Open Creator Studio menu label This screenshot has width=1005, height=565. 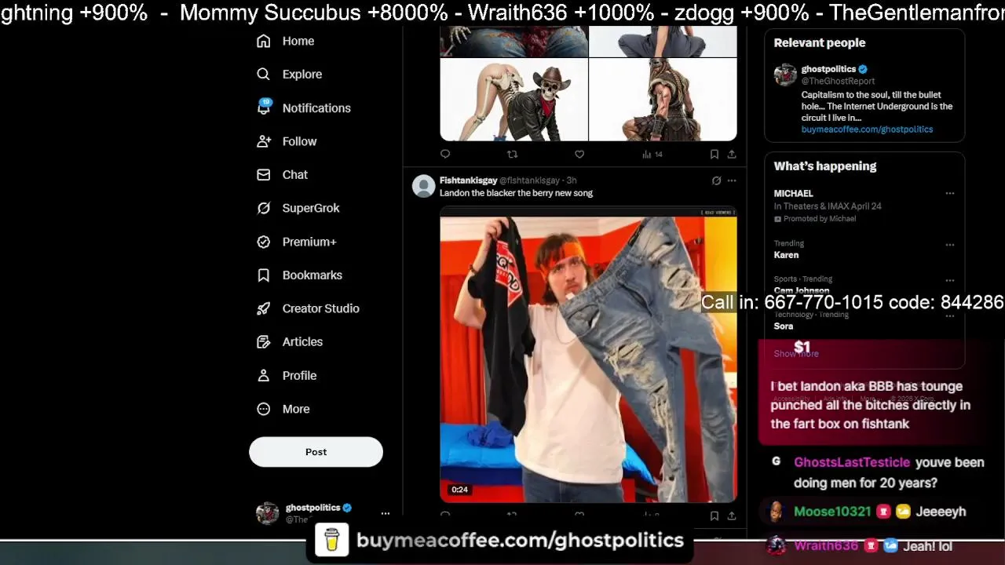(x=321, y=308)
